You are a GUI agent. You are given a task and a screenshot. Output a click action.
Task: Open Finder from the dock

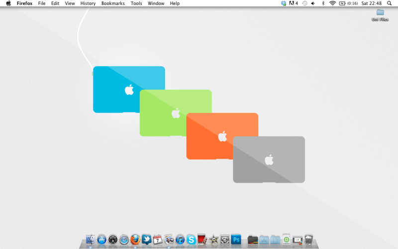[x=90, y=240]
